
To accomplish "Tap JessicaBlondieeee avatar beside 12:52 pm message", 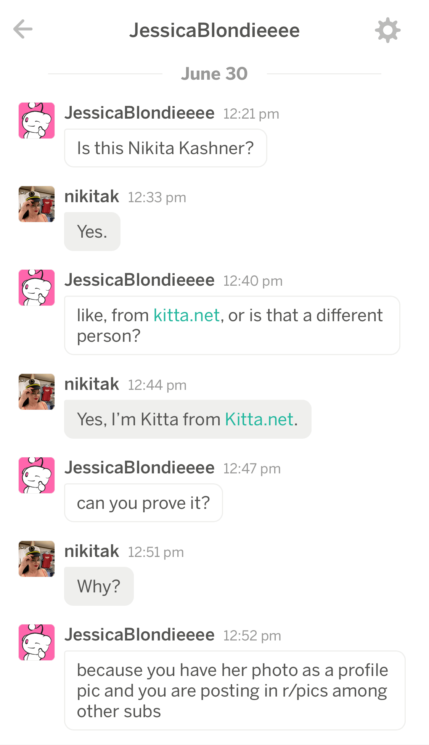I will point(37,642).
